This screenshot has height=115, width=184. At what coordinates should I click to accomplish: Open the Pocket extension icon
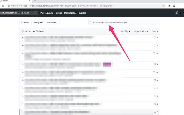coord(174,6)
